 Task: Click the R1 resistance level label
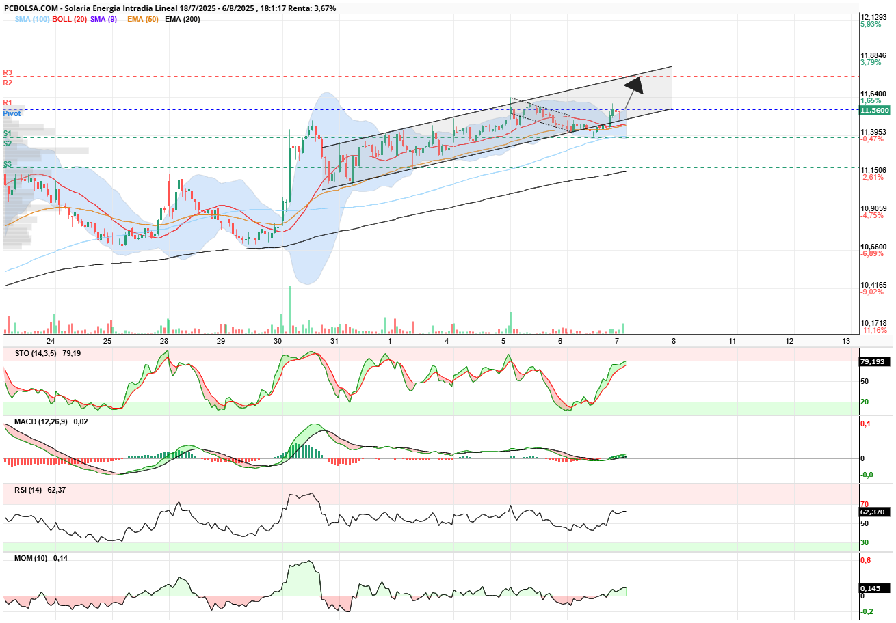[x=8, y=103]
